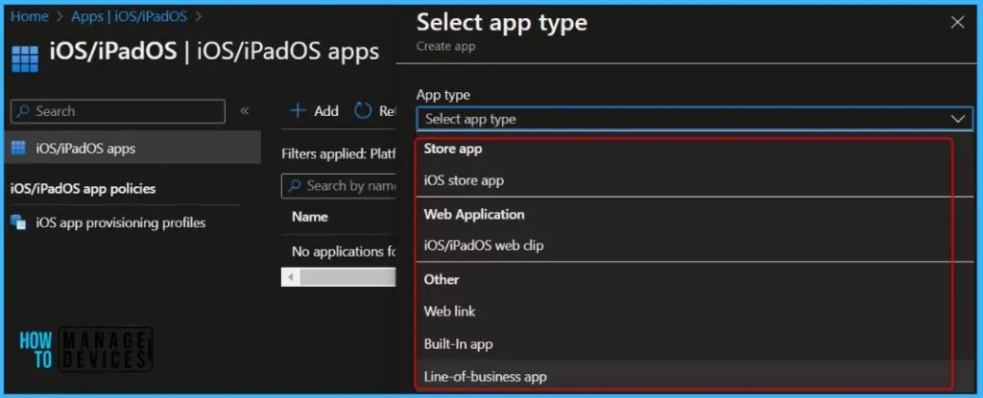Collapse the sidebar with the double-chevron icon

245,111
